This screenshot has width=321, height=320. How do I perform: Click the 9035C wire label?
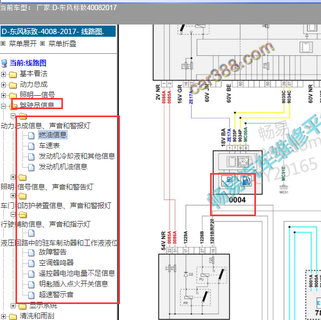(284, 96)
